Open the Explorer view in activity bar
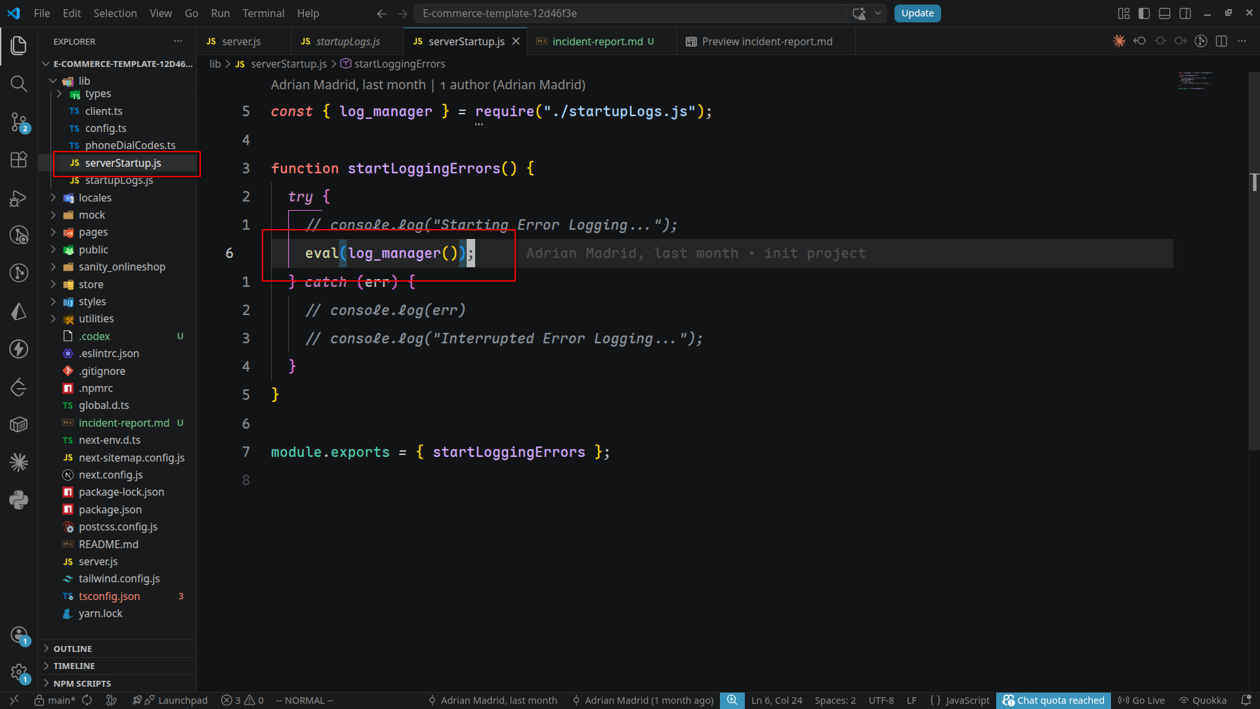Screen dimensions: 1260x709 point(18,45)
